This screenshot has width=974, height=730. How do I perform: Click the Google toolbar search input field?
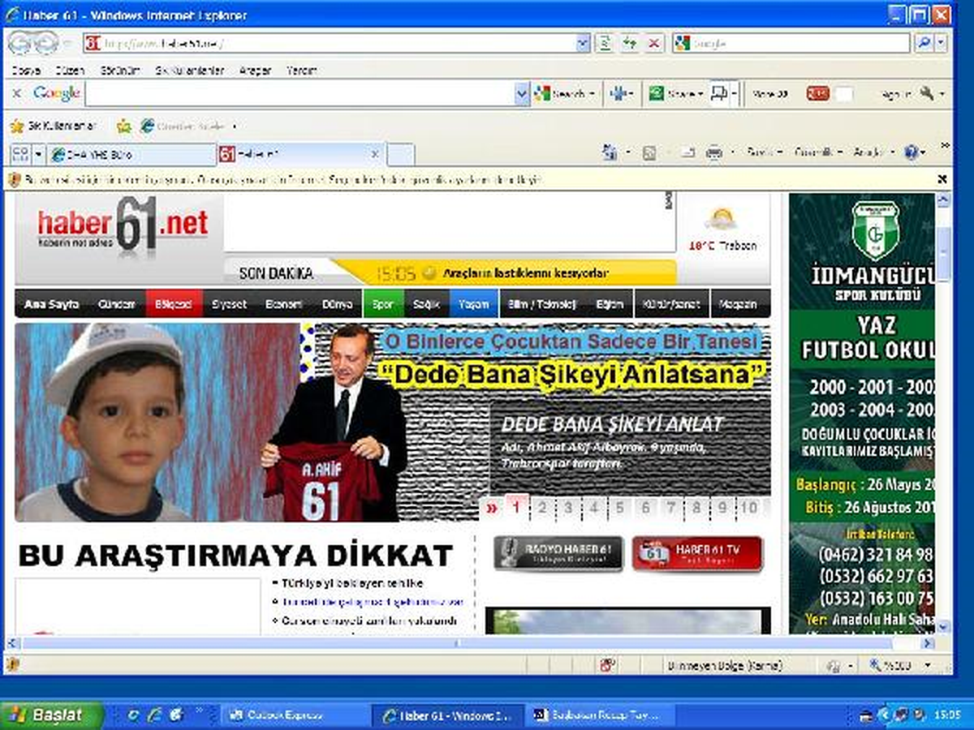tap(300, 94)
